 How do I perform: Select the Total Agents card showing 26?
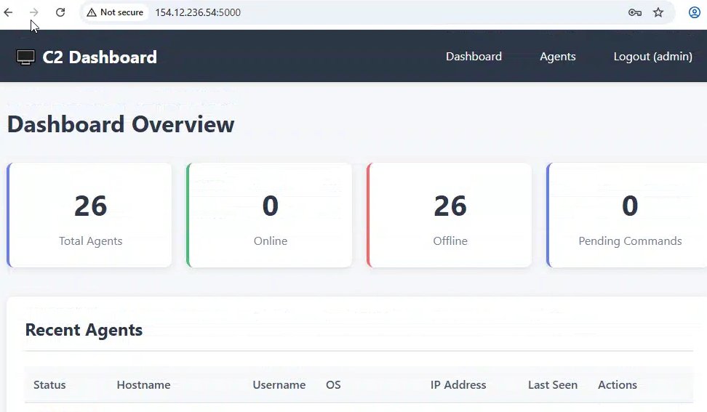(x=89, y=215)
